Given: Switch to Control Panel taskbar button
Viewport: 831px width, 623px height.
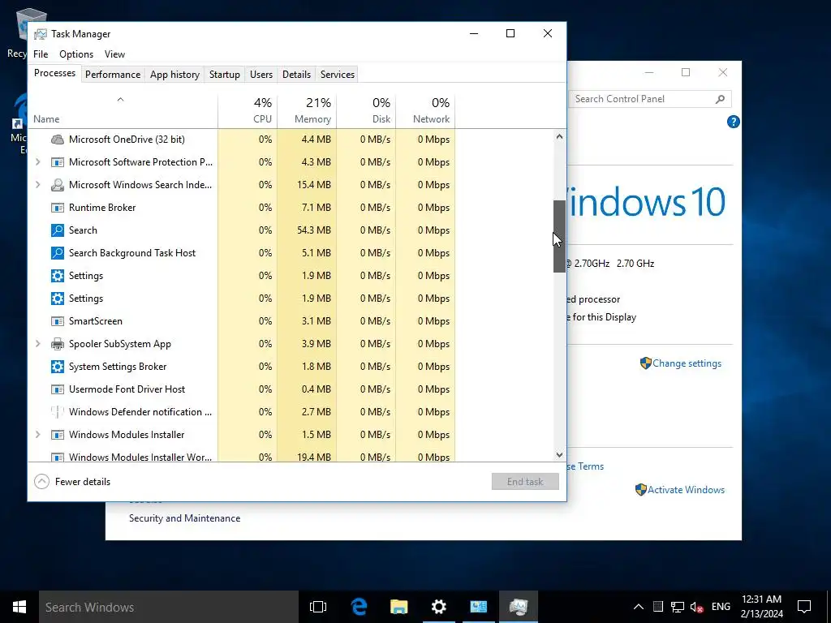Looking at the screenshot, I should [x=479, y=607].
